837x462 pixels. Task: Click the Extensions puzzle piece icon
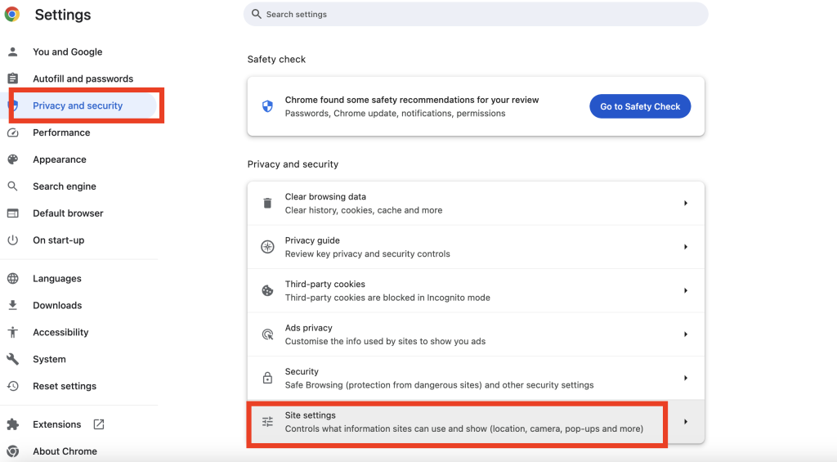(x=13, y=424)
